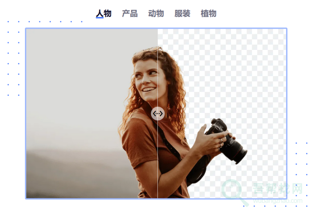The width and height of the screenshot is (314, 214).
Task: Switch to the 产品 tab
Action: click(130, 14)
